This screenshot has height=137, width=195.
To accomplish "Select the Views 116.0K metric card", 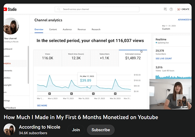I will [48, 58].
